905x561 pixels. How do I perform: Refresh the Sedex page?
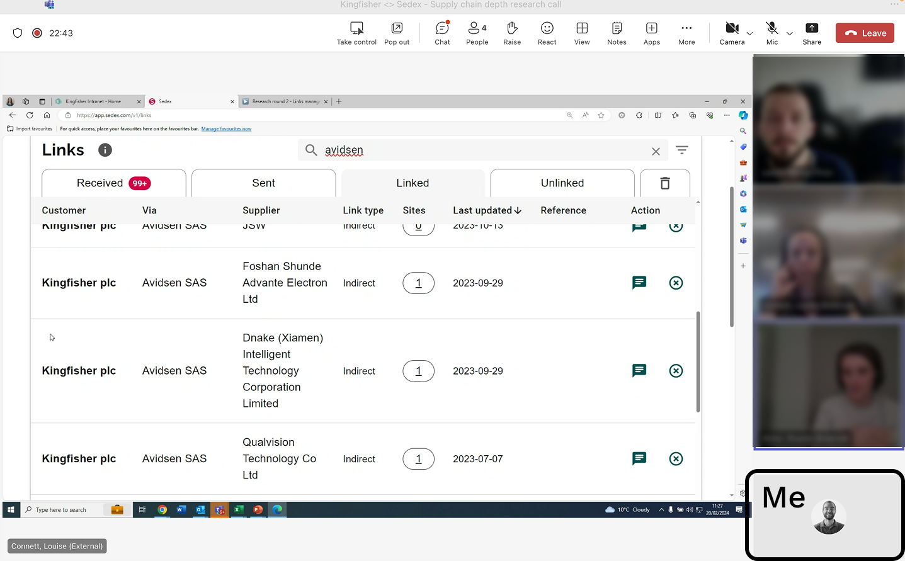30,115
